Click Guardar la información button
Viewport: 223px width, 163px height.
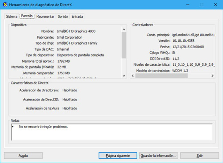[159, 156]
